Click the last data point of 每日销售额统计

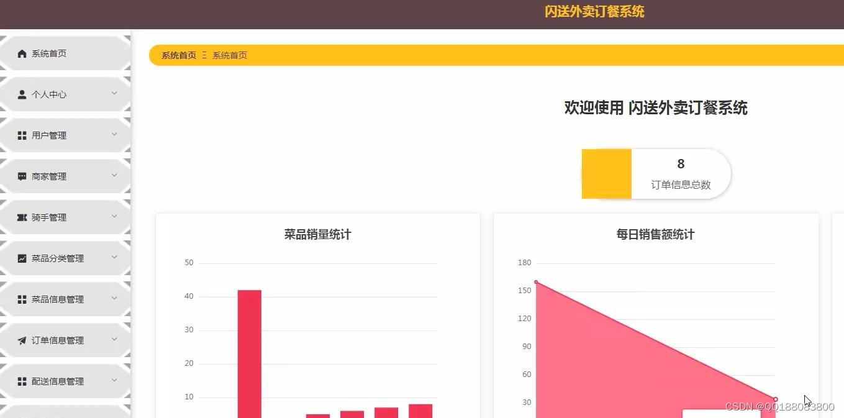pos(775,399)
